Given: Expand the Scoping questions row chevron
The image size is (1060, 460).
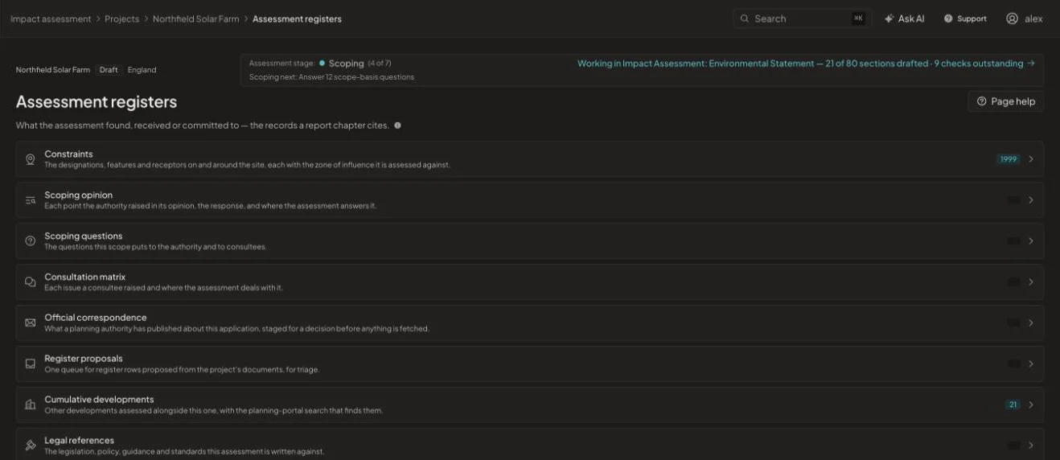Looking at the screenshot, I should (x=1031, y=241).
